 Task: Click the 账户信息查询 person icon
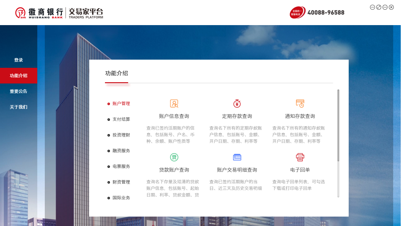point(174,104)
